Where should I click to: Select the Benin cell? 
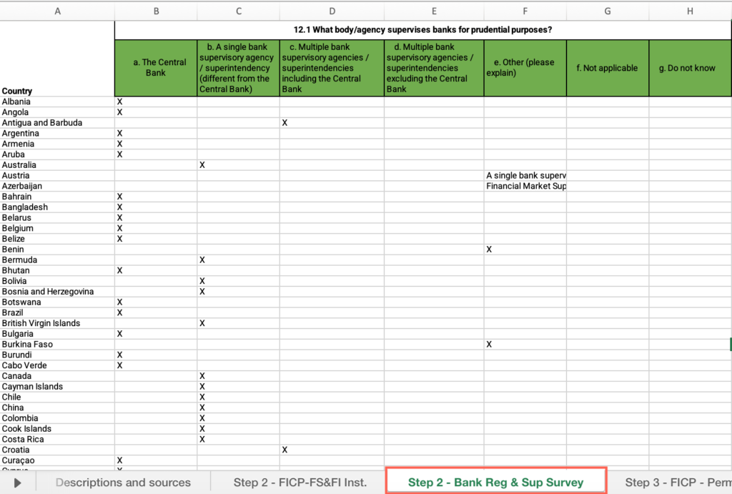pyautogui.click(x=57, y=250)
